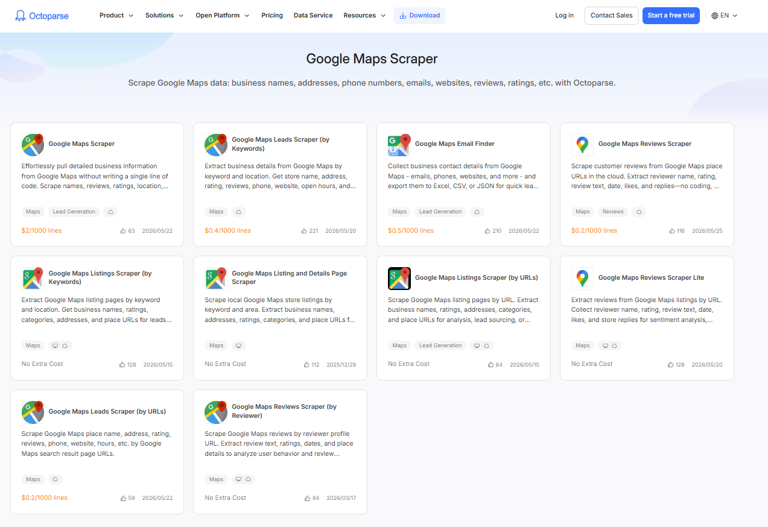Screen dimensions: 768x527
Task: Click the thumbs-up icon on the 2025/12/29 card
Action: point(306,365)
